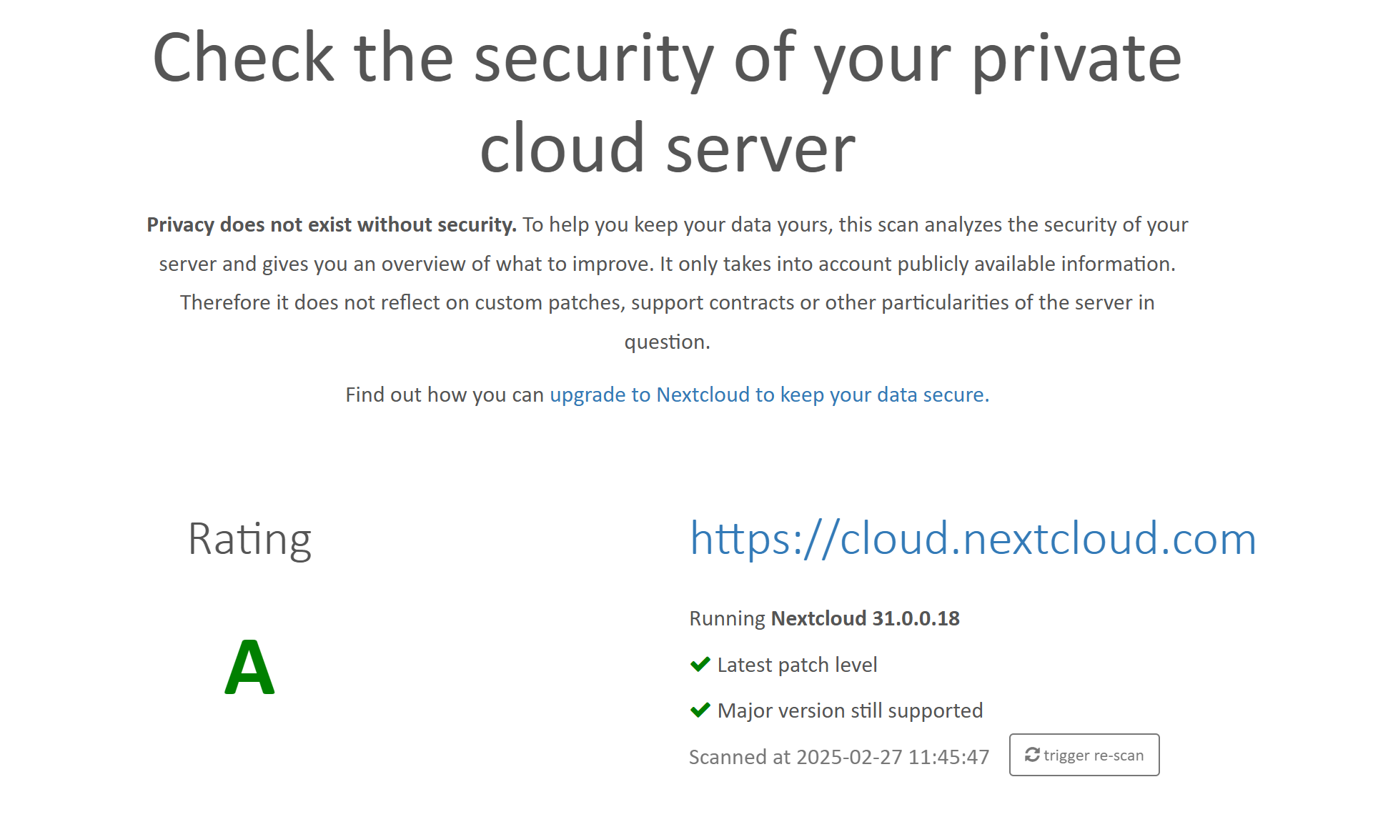Click the green checkmark beside Latest patch level
Viewport: 1383px width, 832px height.
tap(700, 665)
